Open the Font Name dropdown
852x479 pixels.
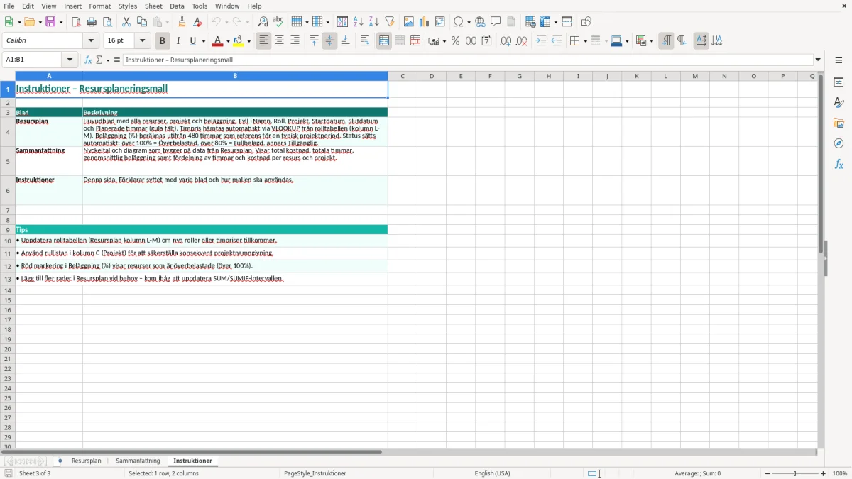click(x=91, y=41)
